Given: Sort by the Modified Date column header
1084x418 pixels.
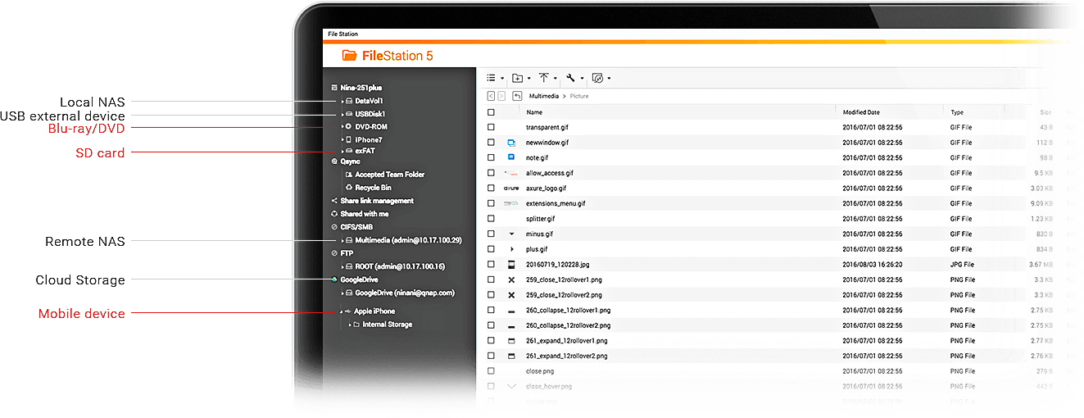Looking at the screenshot, I should 861,112.
